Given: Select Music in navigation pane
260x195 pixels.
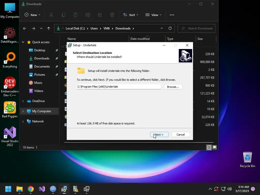Looking at the screenshot, I should pyautogui.click(x=38, y=83).
